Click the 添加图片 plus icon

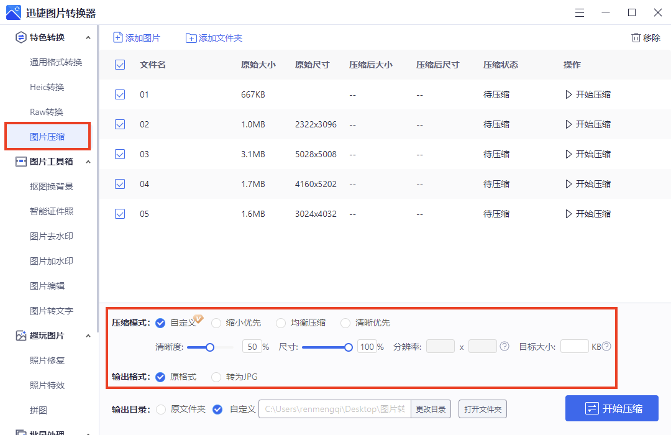[x=117, y=38]
